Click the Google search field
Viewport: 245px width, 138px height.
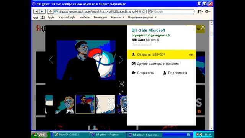171,11
